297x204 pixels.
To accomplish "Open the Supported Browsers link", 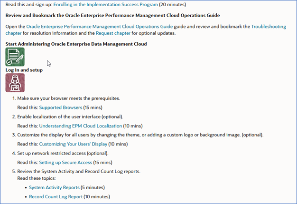I will [x=61, y=107].
